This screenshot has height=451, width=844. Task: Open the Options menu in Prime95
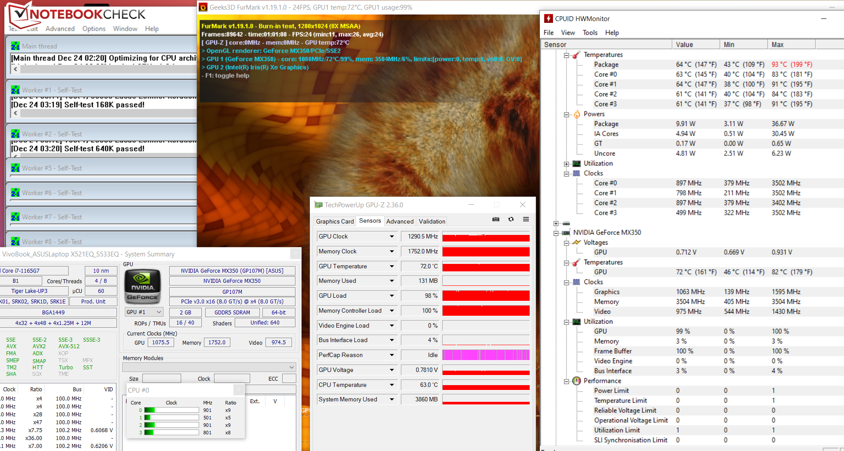pyautogui.click(x=94, y=29)
